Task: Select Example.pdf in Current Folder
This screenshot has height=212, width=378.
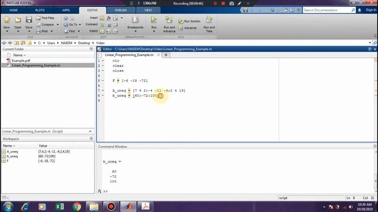Action: coord(21,61)
